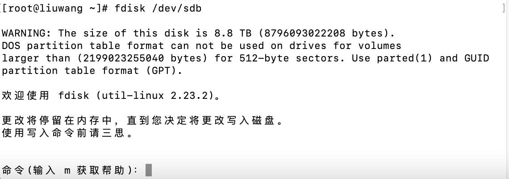Click the word fdisk in the welcome line
This screenshot has height=179, width=509.
(74, 95)
